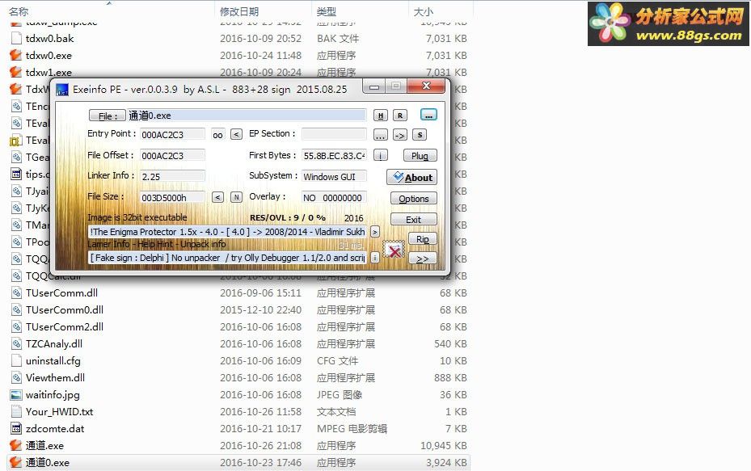Viewport: 751px width, 471px height.
Task: Click the JPEG 图像 type of waitinfo.jpg
Action: coord(340,395)
